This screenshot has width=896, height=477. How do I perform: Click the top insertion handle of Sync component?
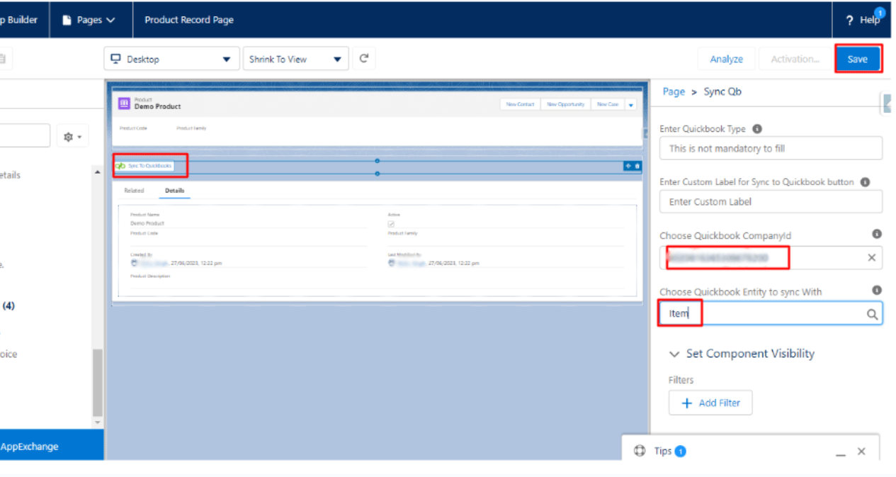pyautogui.click(x=377, y=161)
